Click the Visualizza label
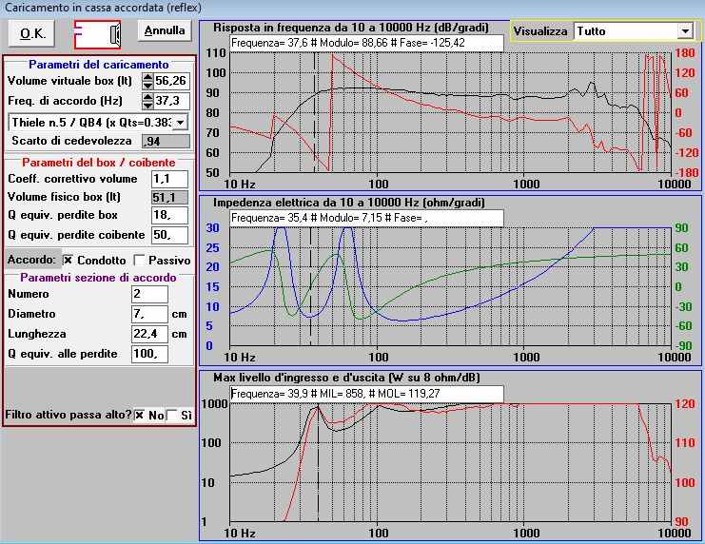705x544 pixels. click(x=540, y=31)
